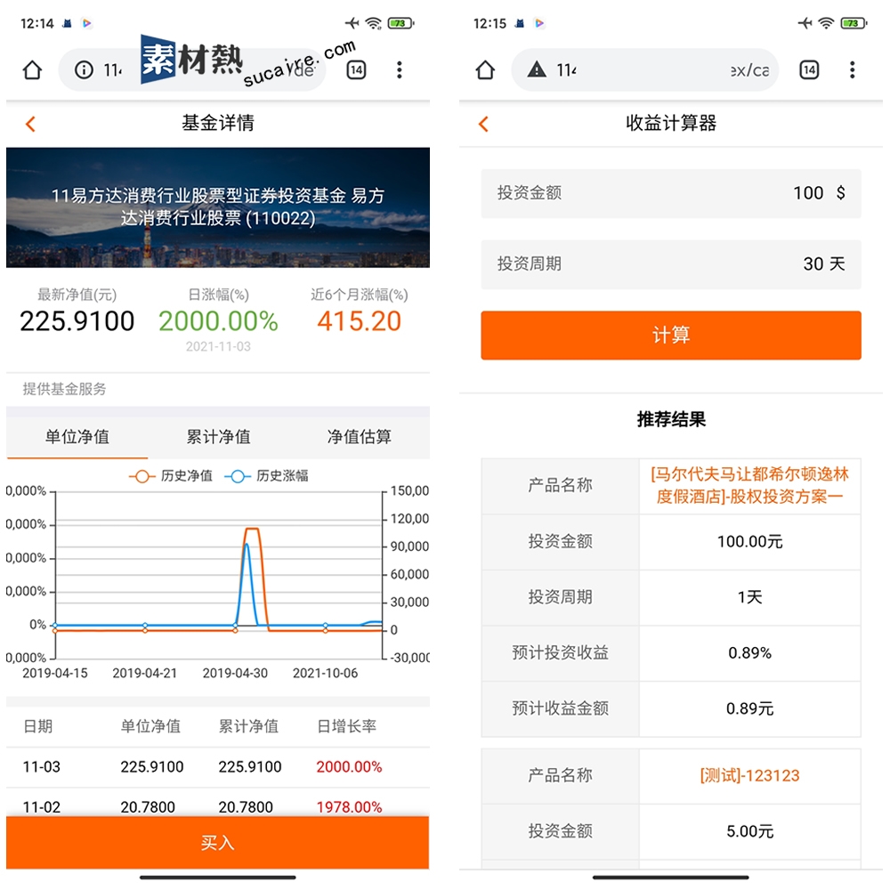Viewport: 890px width, 890px height.
Task: Tap the 1978.00% rate in 11-02 row
Action: 349,806
